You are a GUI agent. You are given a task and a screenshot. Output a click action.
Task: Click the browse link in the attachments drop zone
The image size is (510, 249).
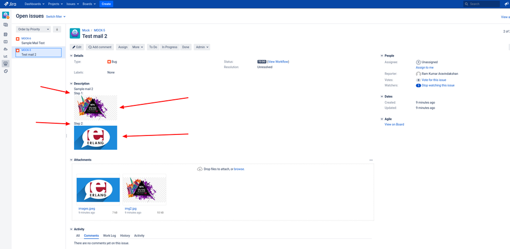[239, 169]
